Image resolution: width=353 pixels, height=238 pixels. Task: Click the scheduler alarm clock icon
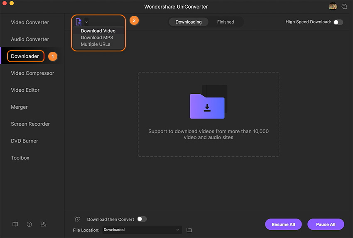tap(77, 219)
